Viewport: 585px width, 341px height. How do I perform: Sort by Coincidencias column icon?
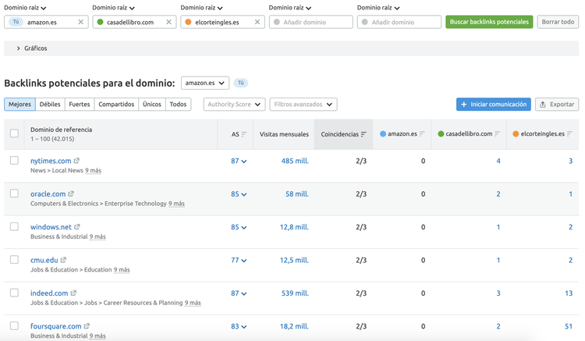click(x=363, y=134)
